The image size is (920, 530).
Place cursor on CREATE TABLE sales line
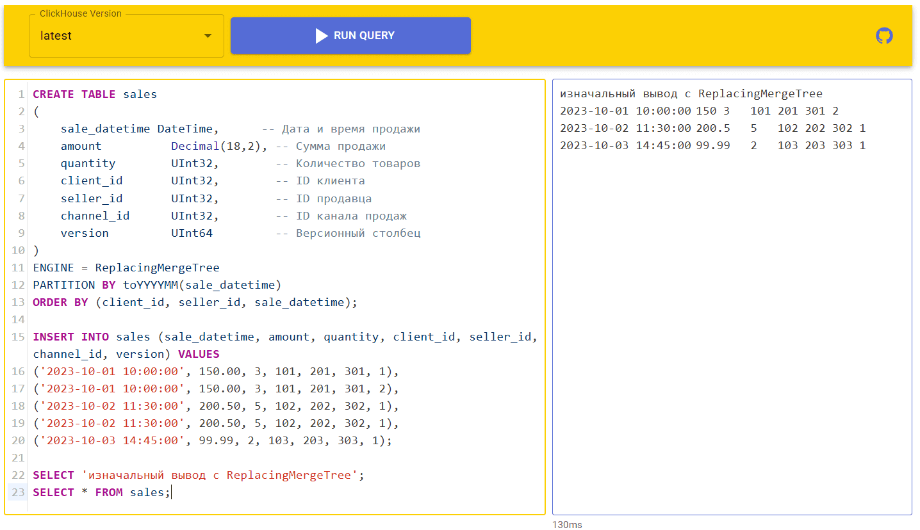95,94
